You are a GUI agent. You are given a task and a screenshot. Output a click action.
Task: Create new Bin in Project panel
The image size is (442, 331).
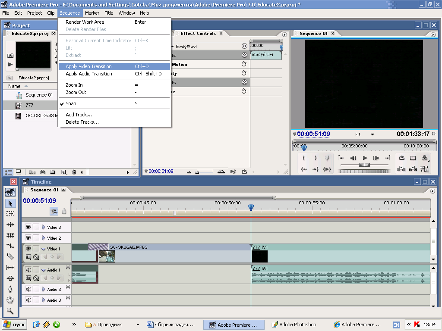coord(52,172)
